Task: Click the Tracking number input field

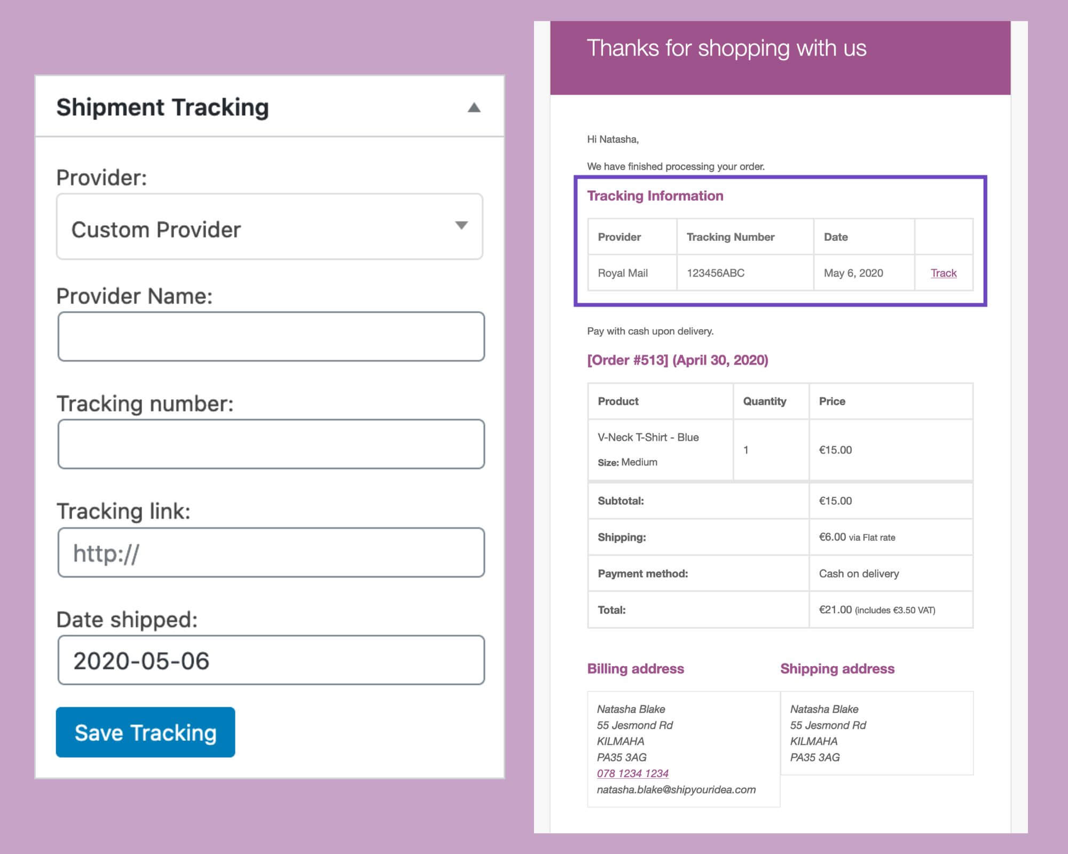Action: pos(271,444)
